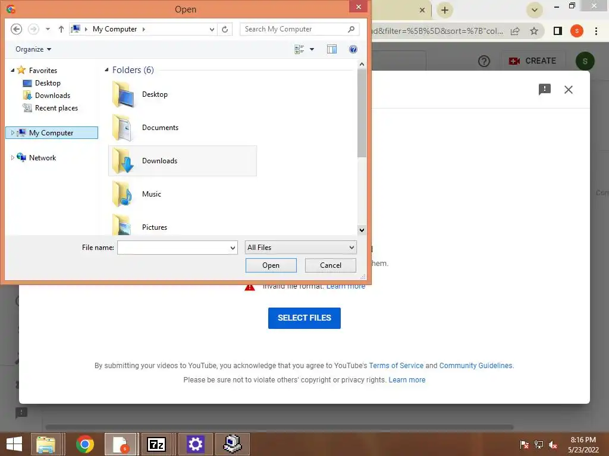Open the taskbar clock showing 8:16 PM
The width and height of the screenshot is (609, 456).
click(x=583, y=444)
